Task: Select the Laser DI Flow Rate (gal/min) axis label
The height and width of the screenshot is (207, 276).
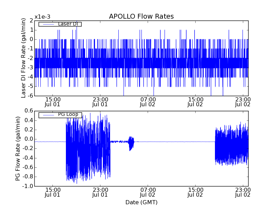Action: tap(23, 58)
